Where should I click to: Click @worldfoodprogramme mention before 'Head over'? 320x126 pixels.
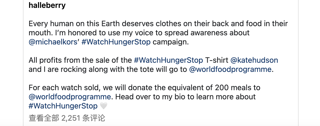point(70,97)
